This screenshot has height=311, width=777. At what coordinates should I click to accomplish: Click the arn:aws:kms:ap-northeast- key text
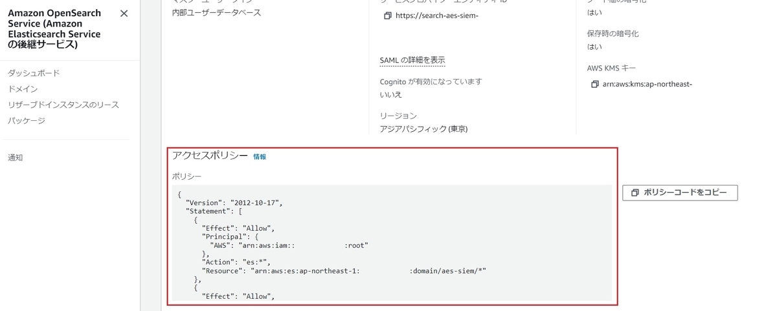coord(647,84)
